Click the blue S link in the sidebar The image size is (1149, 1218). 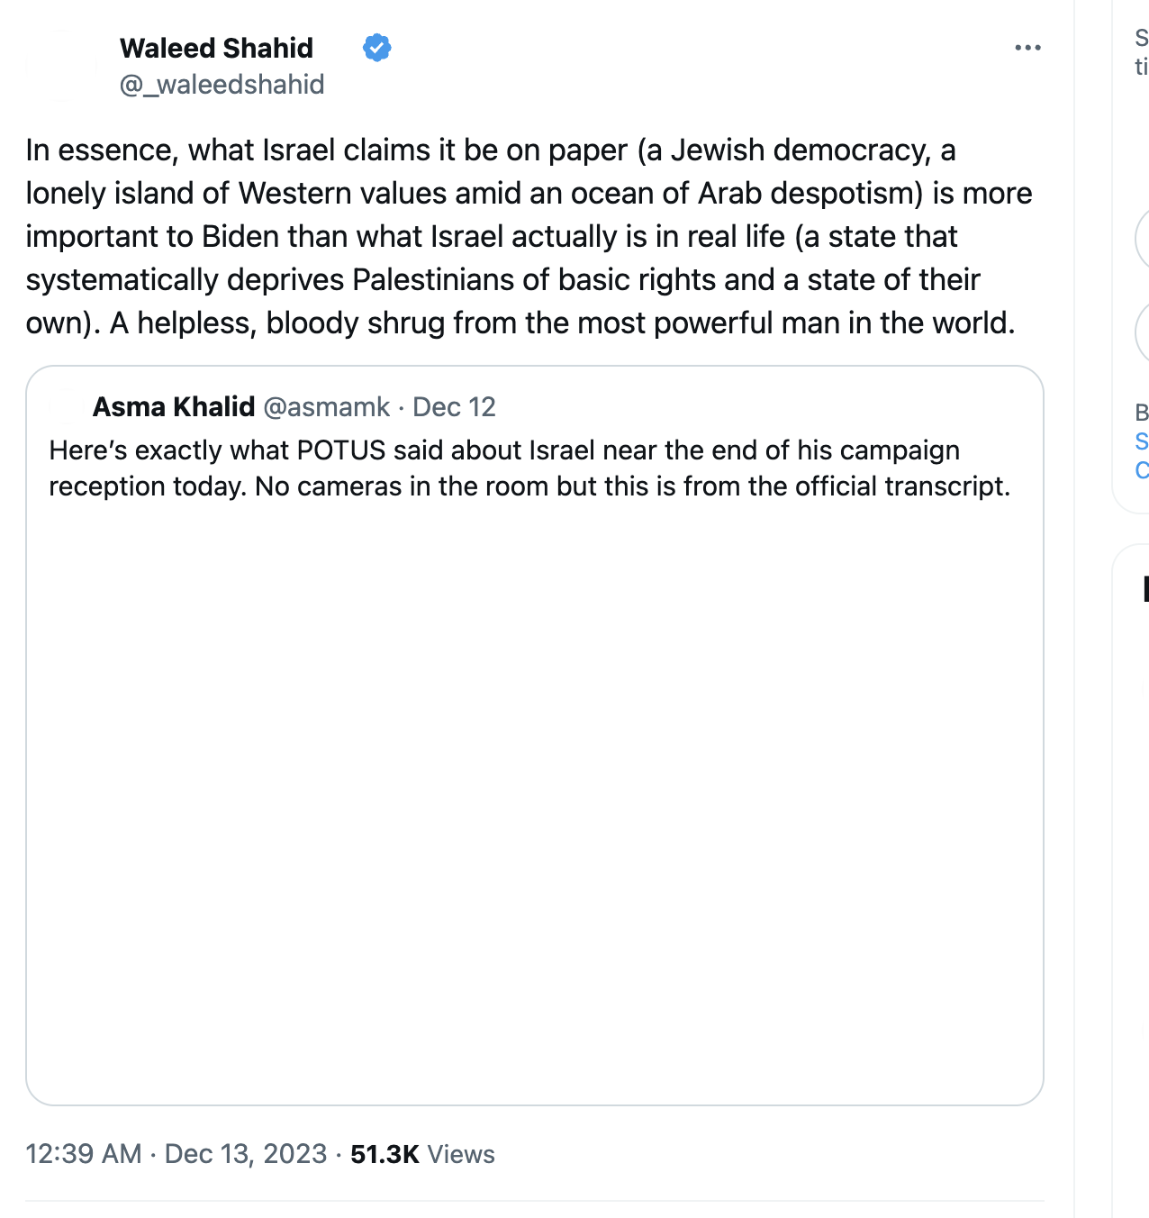coord(1142,442)
